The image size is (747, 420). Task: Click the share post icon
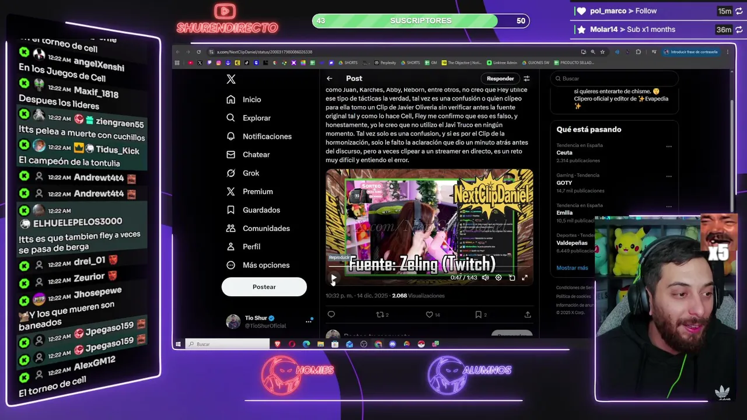pos(528,314)
